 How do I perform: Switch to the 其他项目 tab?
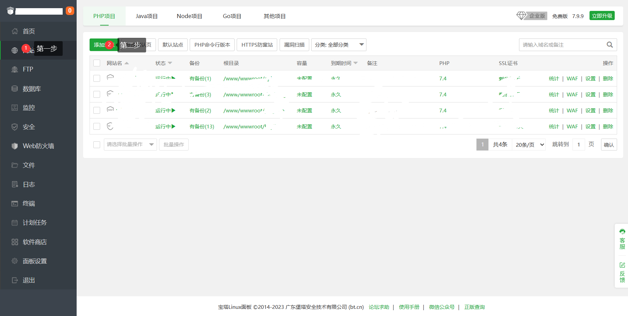(274, 16)
